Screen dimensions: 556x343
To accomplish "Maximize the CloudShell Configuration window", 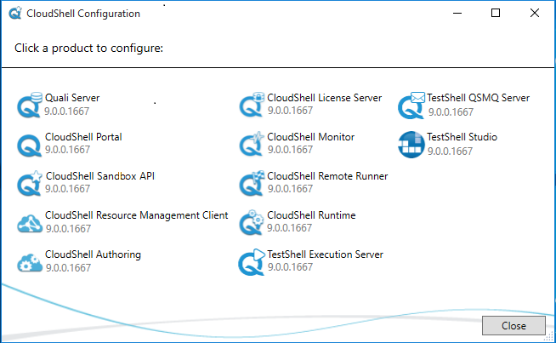I will click(496, 14).
